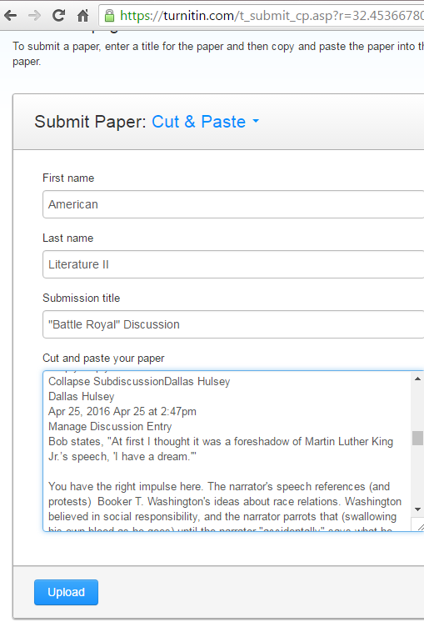Click the Submit Paper heading text
The image size is (424, 622).
click(x=90, y=122)
